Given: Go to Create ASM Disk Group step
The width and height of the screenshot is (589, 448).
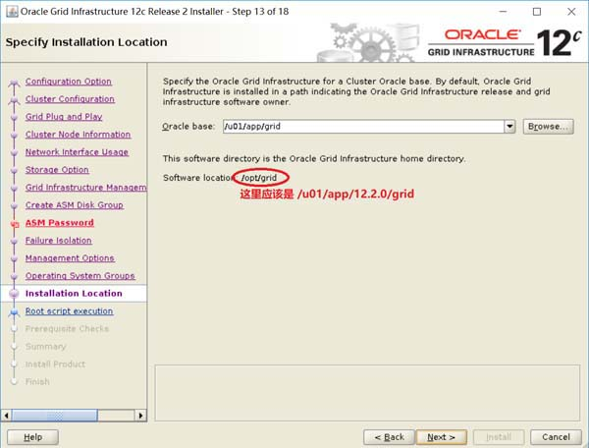Looking at the screenshot, I should [75, 205].
